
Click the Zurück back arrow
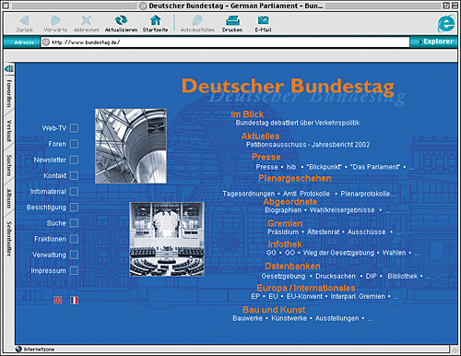tap(24, 20)
